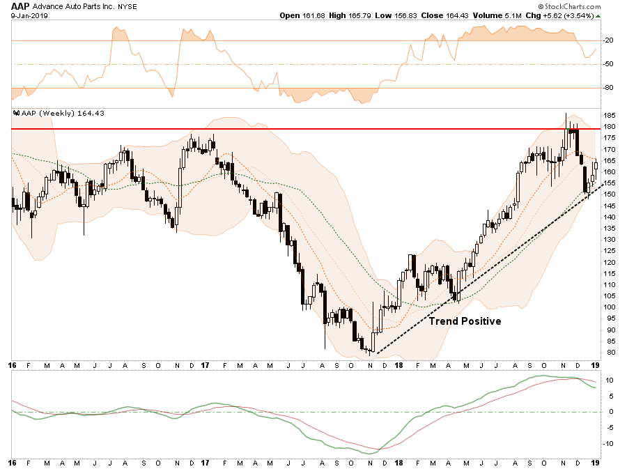This screenshot has width=627, height=469.
Task: Select the AAP (Weekly) 164.43 legend label
Action: tap(63, 113)
